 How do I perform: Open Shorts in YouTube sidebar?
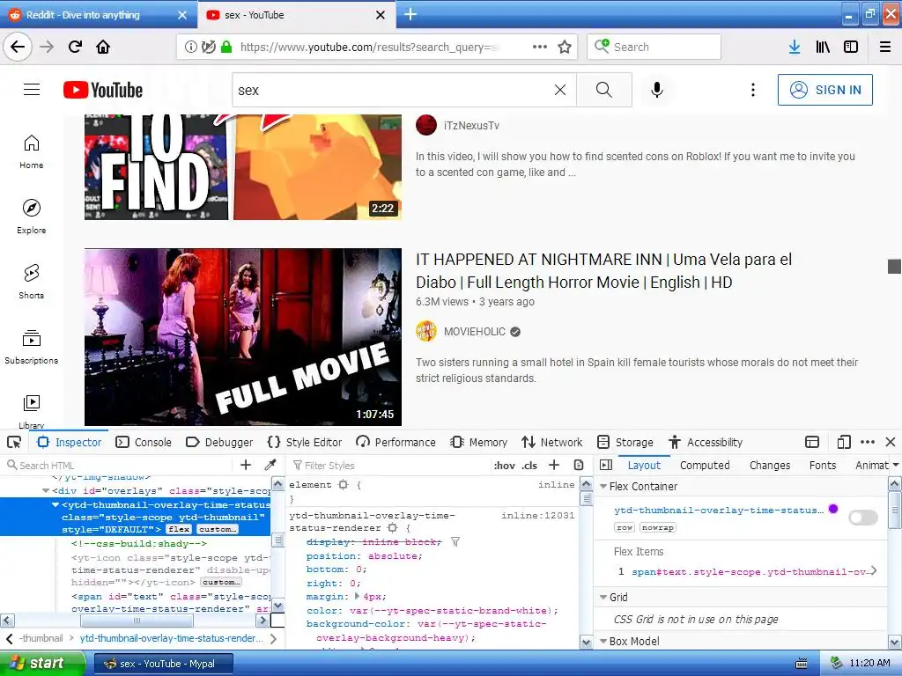[32, 282]
